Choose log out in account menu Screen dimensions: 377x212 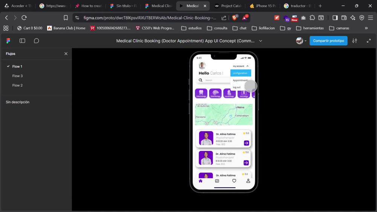pyautogui.click(x=237, y=87)
